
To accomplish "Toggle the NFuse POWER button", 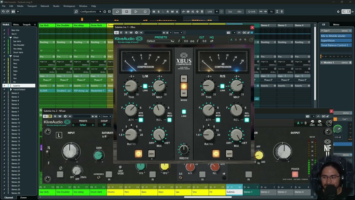I will click(295, 174).
